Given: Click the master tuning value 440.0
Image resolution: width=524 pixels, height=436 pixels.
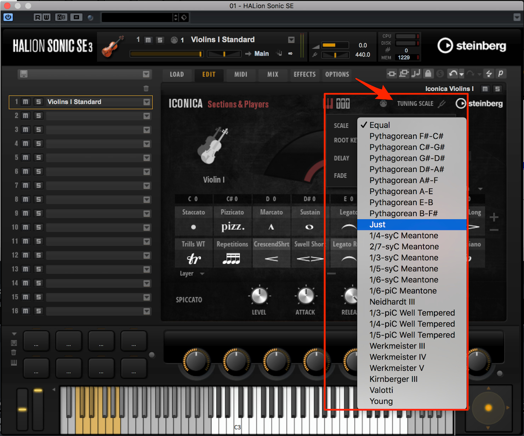Looking at the screenshot, I should pyautogui.click(x=363, y=55).
